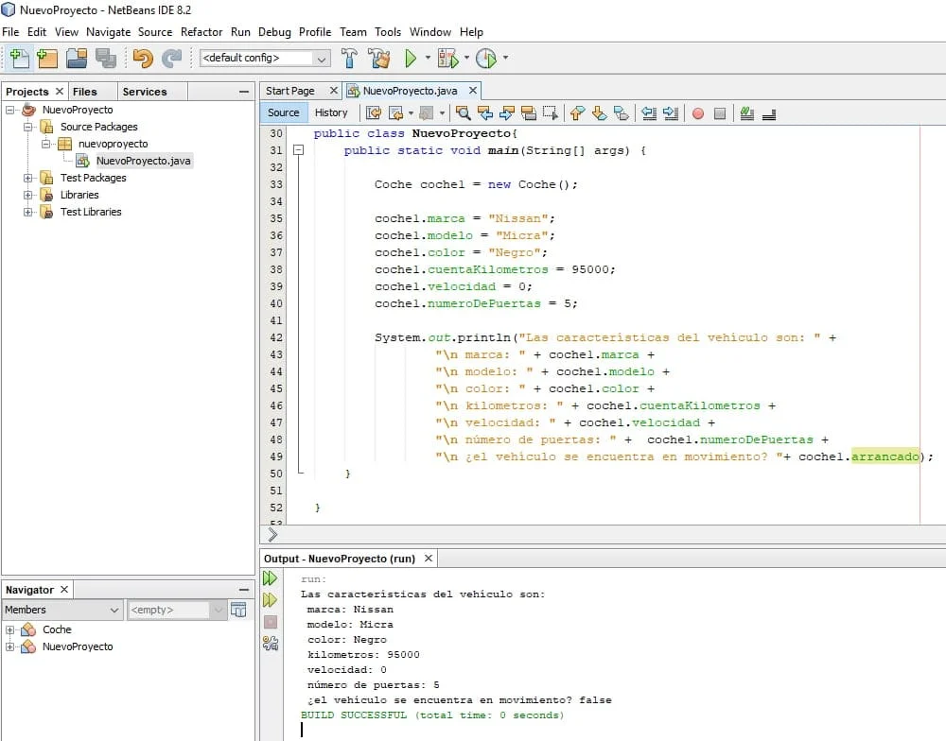Click the New File toolbar icon
946x741 pixels.
pyautogui.click(x=19, y=59)
